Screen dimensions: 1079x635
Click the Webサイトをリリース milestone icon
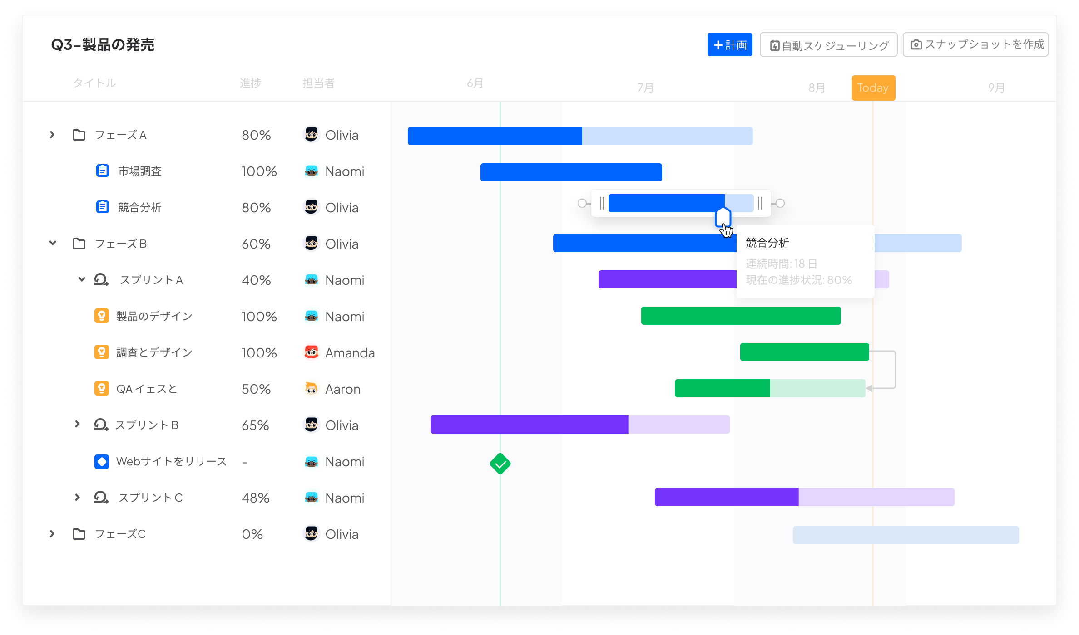(102, 461)
